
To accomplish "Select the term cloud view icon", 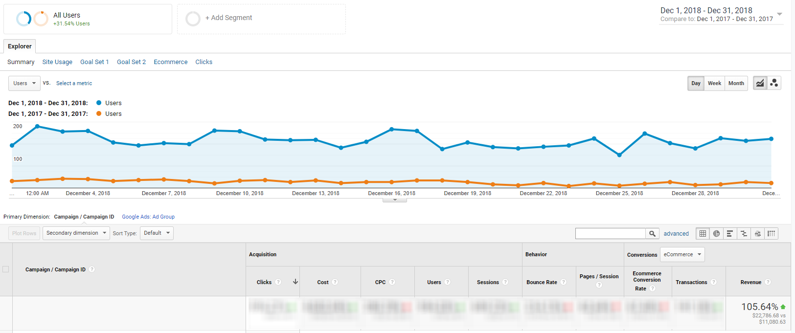I will pos(757,234).
